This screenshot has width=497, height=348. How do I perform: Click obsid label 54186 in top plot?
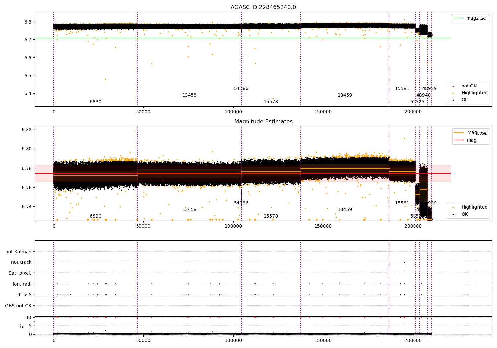[241, 89]
